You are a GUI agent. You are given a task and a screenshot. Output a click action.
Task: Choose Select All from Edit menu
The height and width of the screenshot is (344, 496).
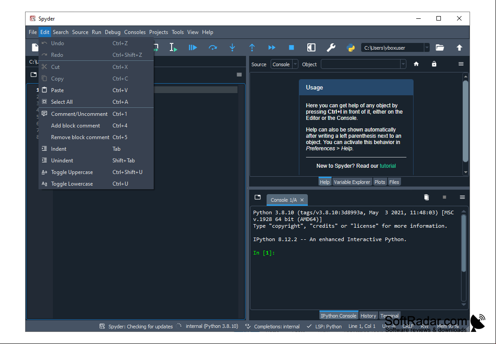point(96,102)
